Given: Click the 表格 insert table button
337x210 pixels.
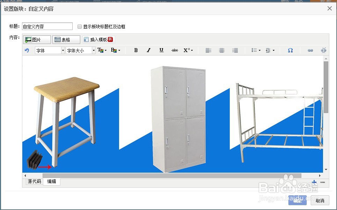Looking at the screenshot, I should click(x=66, y=39).
